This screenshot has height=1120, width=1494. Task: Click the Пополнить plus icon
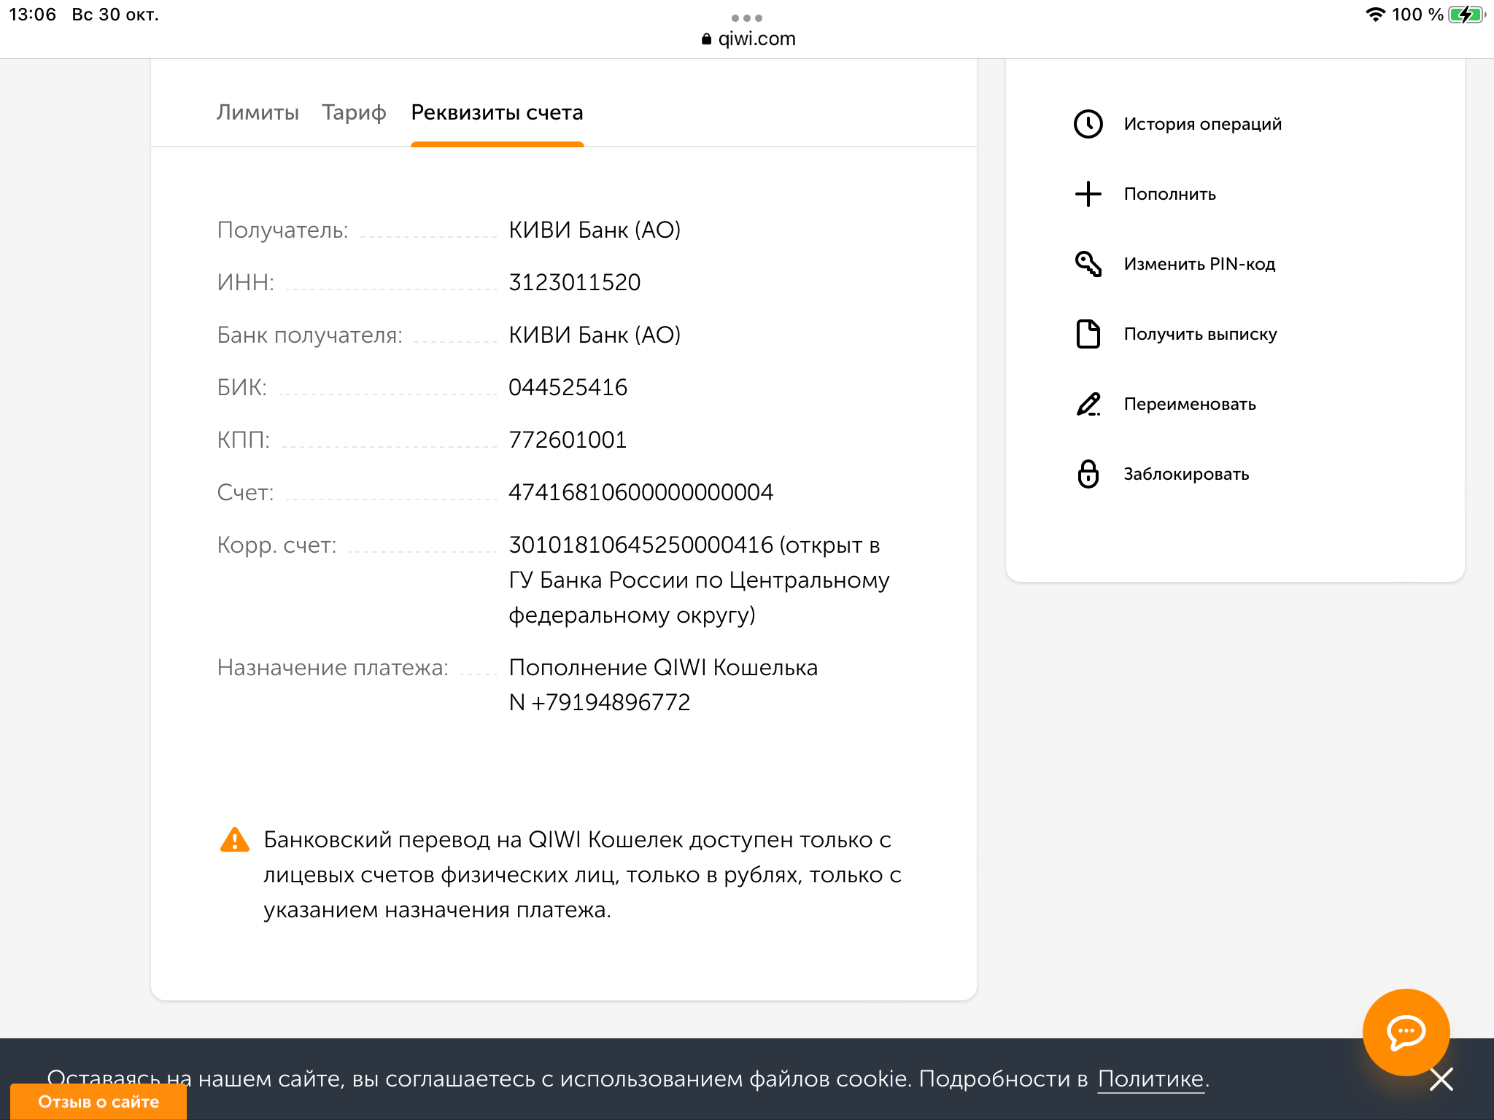pos(1088,194)
